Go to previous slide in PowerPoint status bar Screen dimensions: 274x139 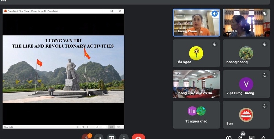pos(77,127)
